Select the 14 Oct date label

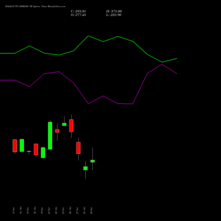tap(21, 210)
